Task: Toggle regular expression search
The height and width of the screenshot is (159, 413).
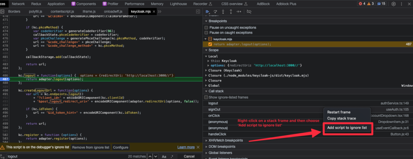Action: [x=172, y=156]
